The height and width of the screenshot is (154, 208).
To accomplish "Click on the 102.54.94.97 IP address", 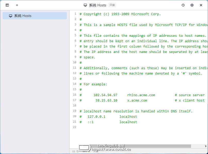I will point(105,95).
